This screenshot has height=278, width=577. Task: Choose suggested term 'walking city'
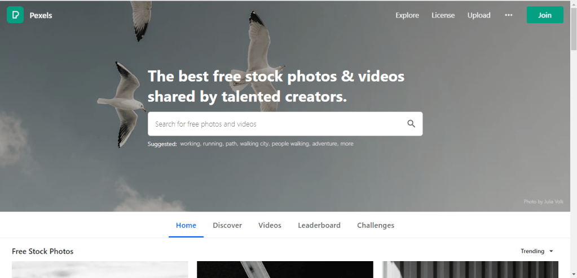(x=254, y=144)
